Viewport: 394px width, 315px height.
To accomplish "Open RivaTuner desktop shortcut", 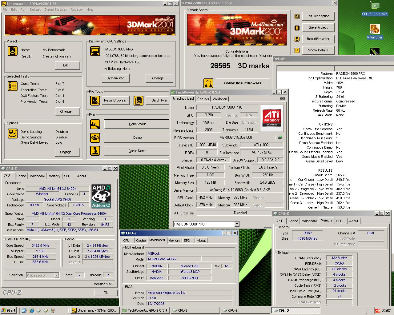I will click(375, 31).
